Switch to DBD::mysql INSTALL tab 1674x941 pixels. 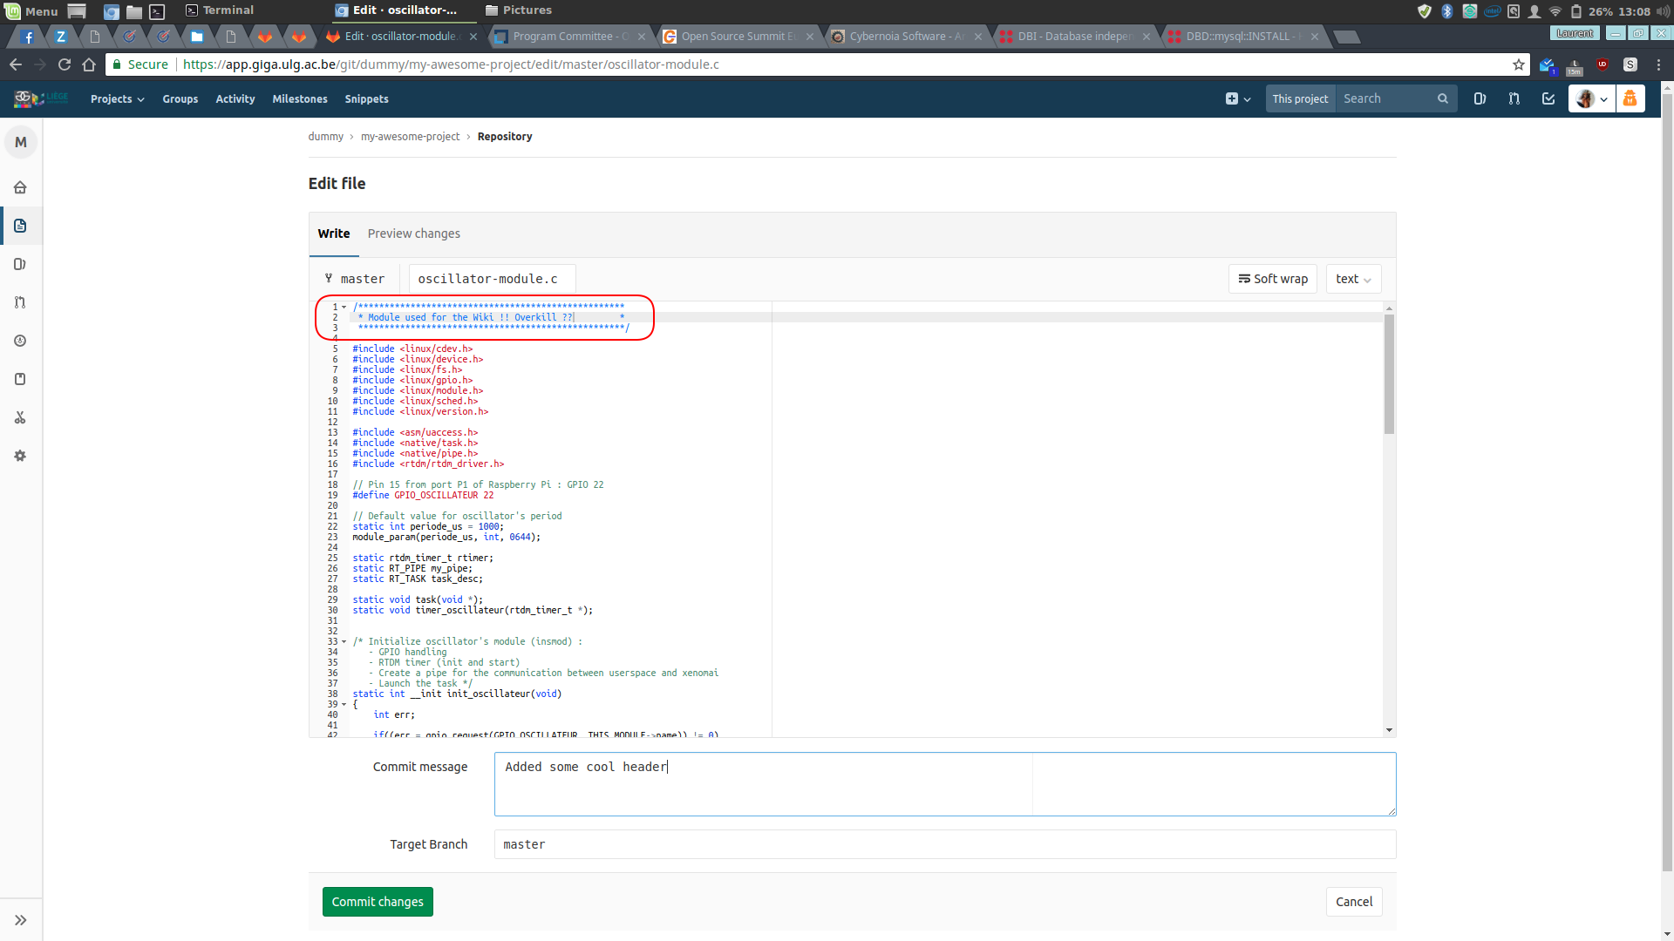pyautogui.click(x=1243, y=36)
